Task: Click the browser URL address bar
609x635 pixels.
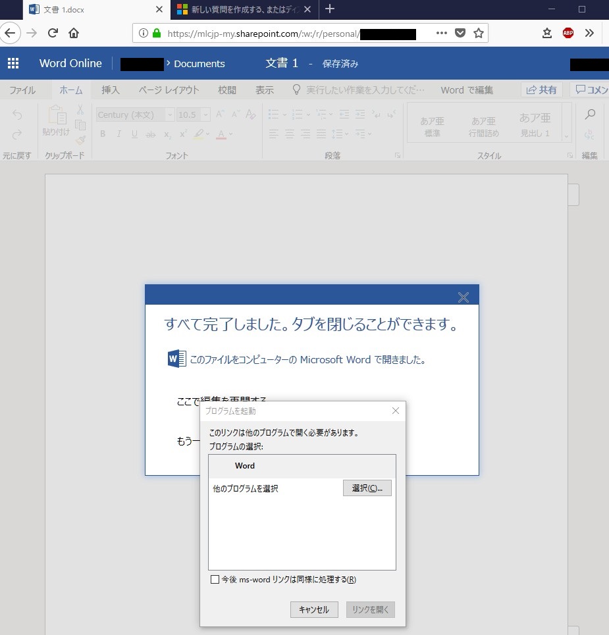Action: click(263, 33)
